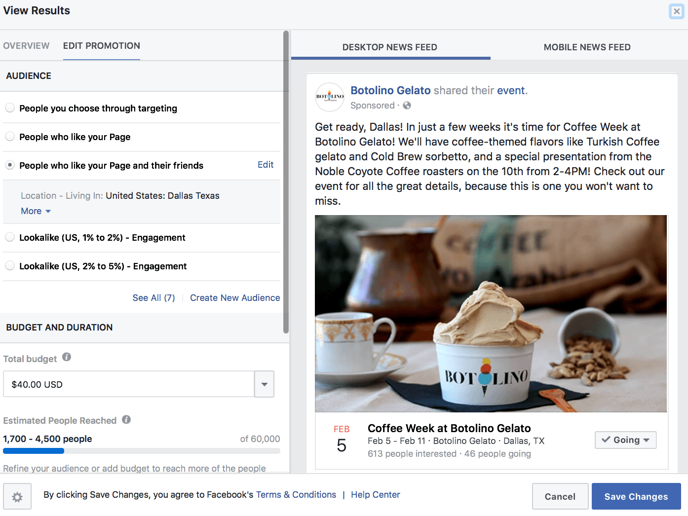Select Lookalike (US, 1% to 2%) audience
This screenshot has width=688, height=516.
(10, 237)
